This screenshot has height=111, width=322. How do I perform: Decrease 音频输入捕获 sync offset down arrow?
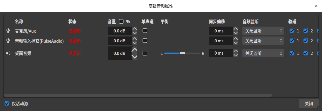pos(236,43)
